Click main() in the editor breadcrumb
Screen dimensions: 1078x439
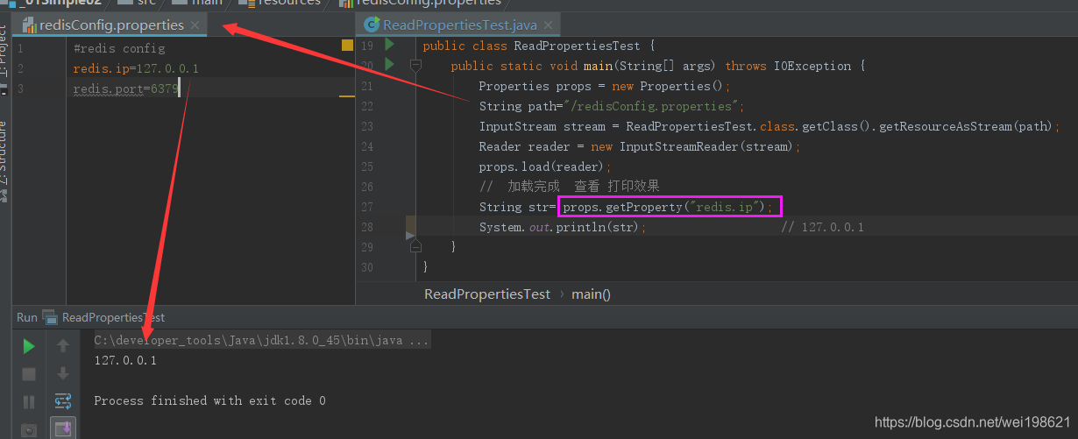[x=592, y=294]
